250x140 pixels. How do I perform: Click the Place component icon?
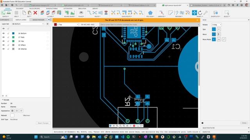[x=81, y=13]
